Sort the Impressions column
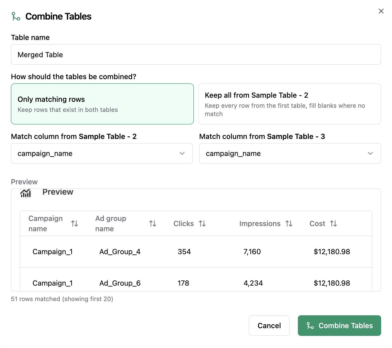This screenshot has width=392, height=348. [x=289, y=223]
